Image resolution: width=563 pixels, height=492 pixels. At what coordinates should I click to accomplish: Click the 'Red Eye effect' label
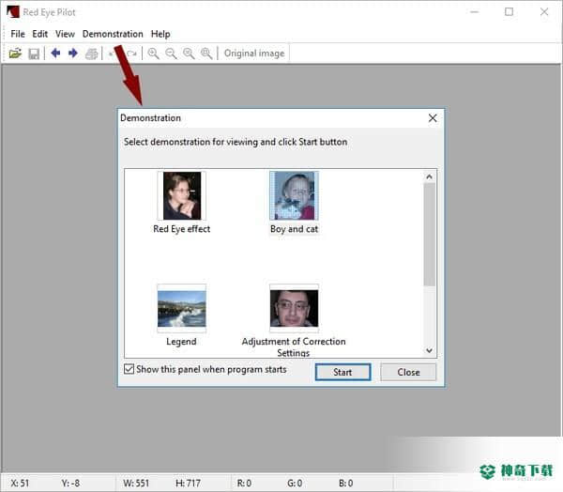(x=182, y=229)
